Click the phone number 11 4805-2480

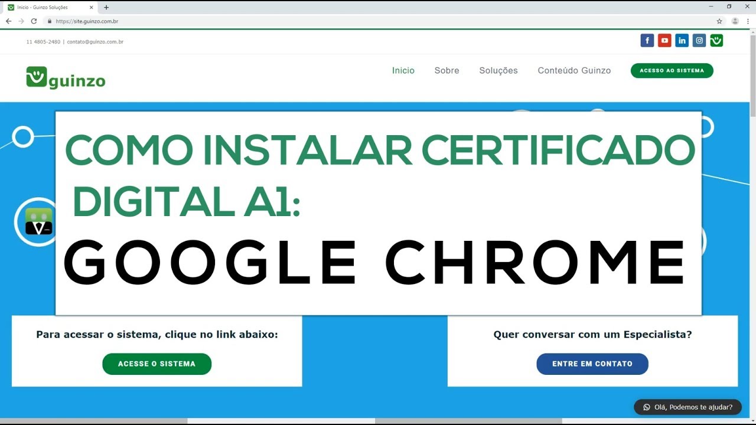coord(43,42)
